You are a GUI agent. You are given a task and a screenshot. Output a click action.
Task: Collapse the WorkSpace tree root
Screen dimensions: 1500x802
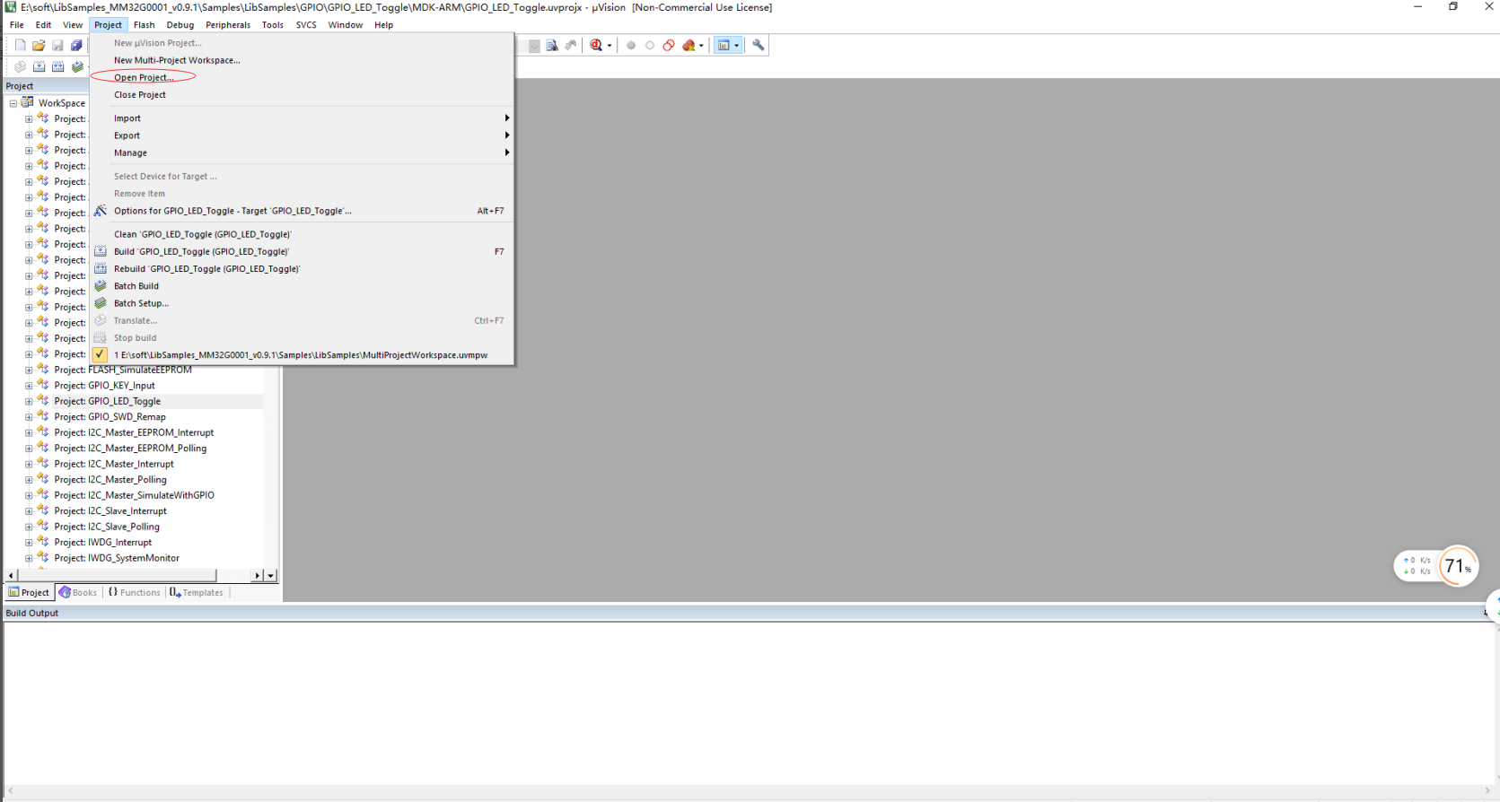pyautogui.click(x=13, y=103)
